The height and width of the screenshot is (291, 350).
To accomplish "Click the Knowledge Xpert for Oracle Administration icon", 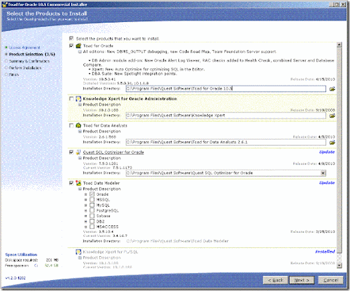I will point(79,99).
